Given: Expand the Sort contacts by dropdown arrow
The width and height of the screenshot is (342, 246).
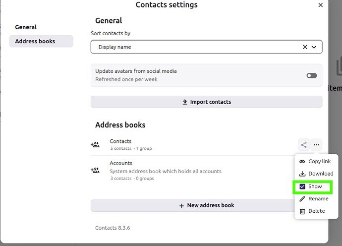Looking at the screenshot, I should pyautogui.click(x=314, y=47).
